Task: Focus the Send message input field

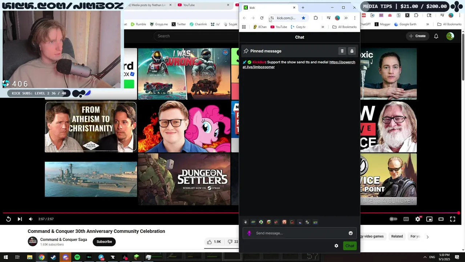Action: click(300, 233)
